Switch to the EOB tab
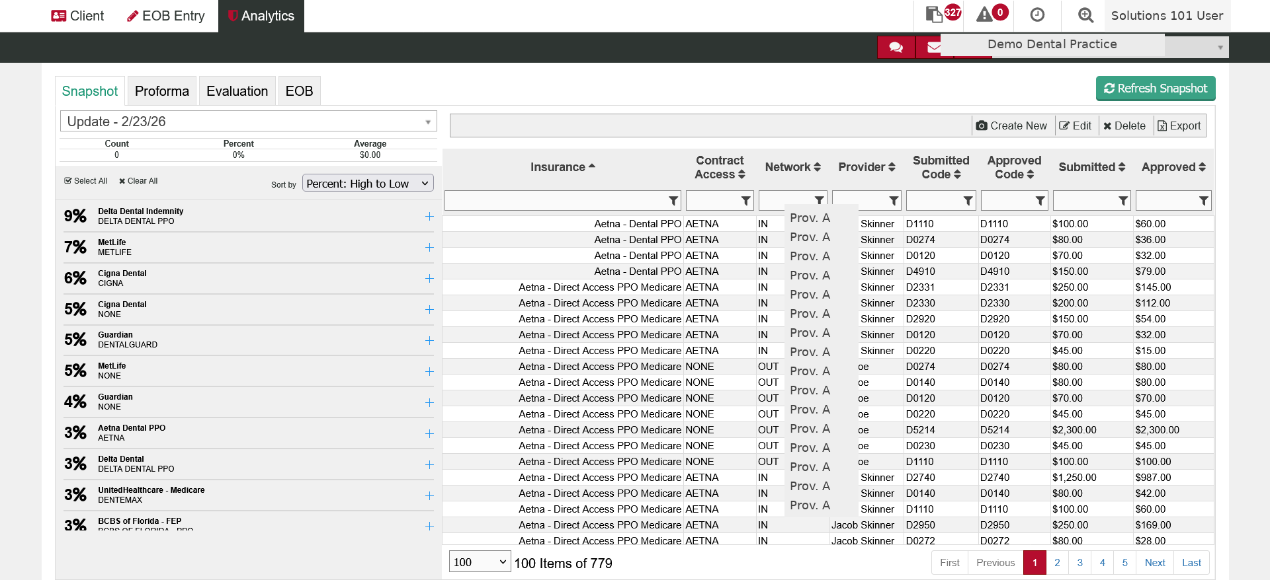Image resolution: width=1270 pixels, height=580 pixels. click(300, 91)
